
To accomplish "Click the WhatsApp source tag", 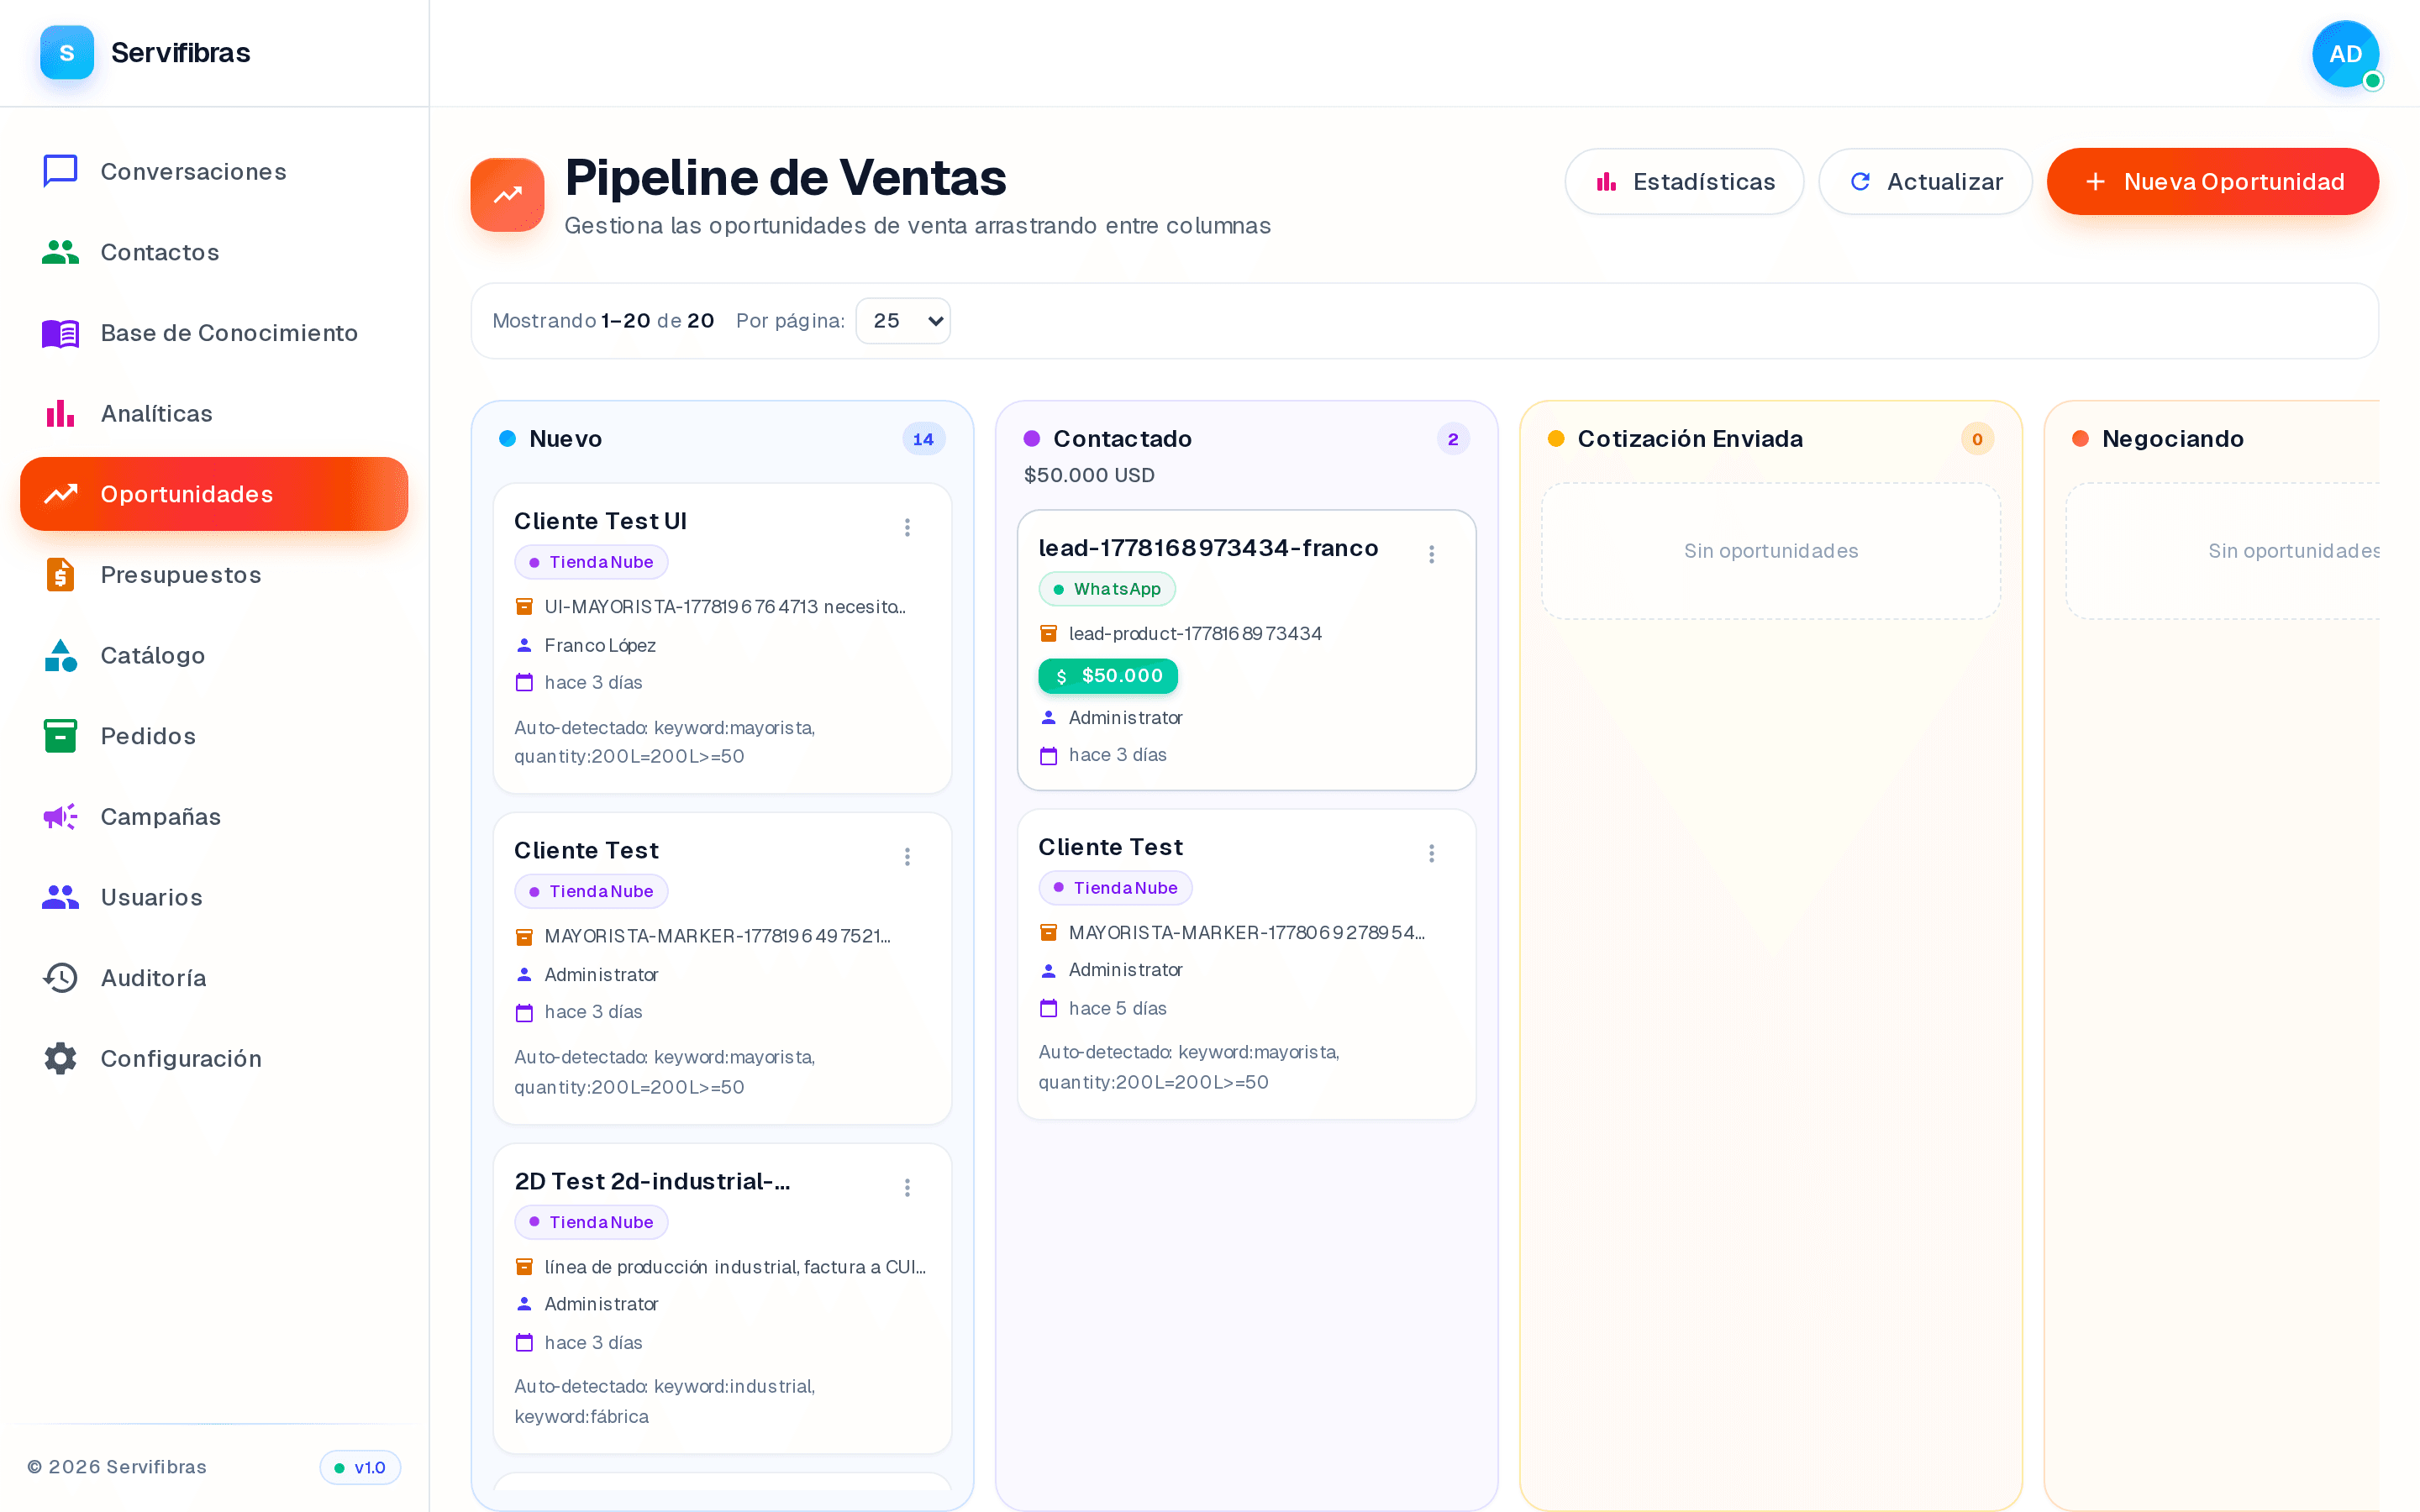I will tap(1107, 589).
